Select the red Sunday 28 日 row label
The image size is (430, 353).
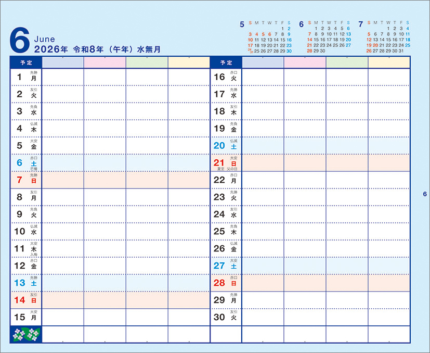click(226, 283)
